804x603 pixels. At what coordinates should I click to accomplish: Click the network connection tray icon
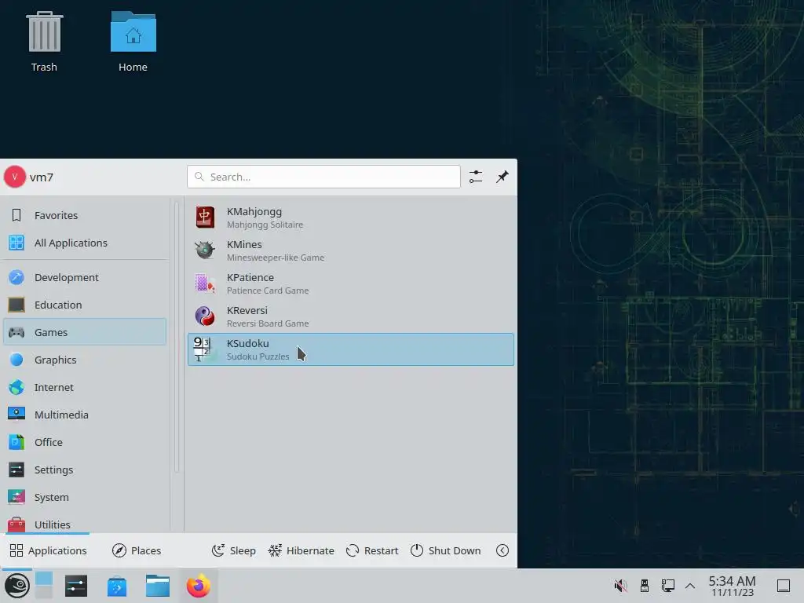point(667,586)
